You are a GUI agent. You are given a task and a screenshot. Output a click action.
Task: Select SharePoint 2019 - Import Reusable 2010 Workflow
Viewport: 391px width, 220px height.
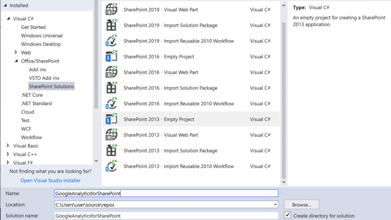pyautogui.click(x=178, y=41)
